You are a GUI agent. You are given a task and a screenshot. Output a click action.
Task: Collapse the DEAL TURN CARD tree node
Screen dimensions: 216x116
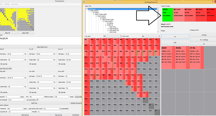point(94,14)
